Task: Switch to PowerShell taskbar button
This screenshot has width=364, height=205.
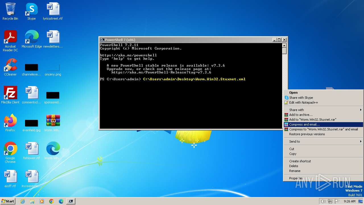Action: point(71,201)
